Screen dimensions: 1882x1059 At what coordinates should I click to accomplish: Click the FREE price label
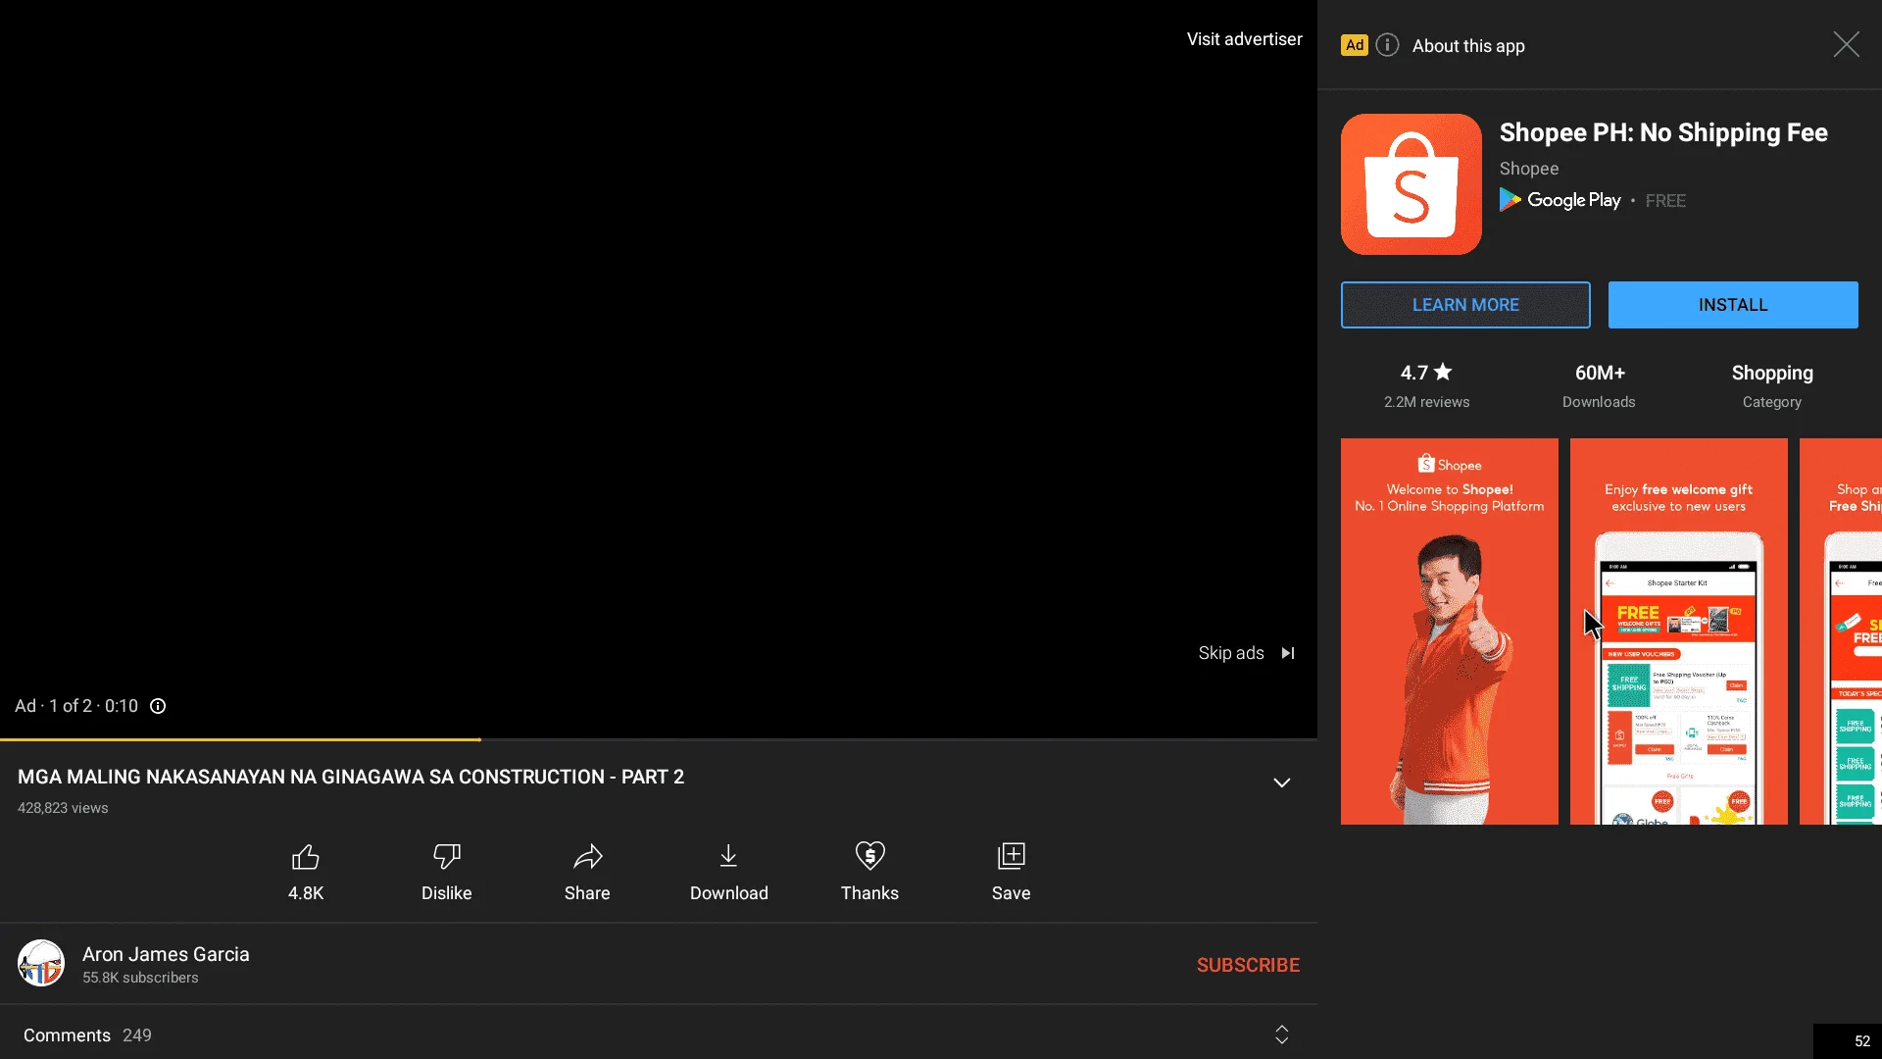[1665, 201]
